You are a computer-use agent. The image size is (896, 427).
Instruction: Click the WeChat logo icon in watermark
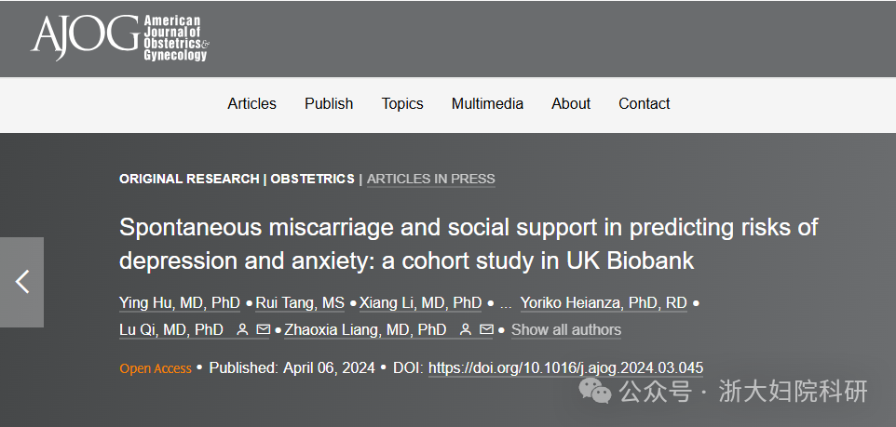pyautogui.click(x=595, y=392)
